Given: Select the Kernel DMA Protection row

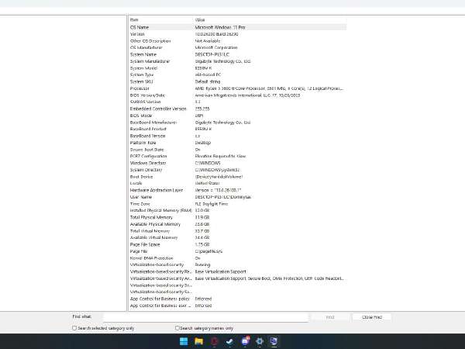Looking at the screenshot, I should tap(238, 258).
